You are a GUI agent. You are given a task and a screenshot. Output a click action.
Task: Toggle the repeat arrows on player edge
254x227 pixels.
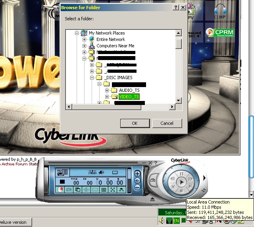(204, 190)
